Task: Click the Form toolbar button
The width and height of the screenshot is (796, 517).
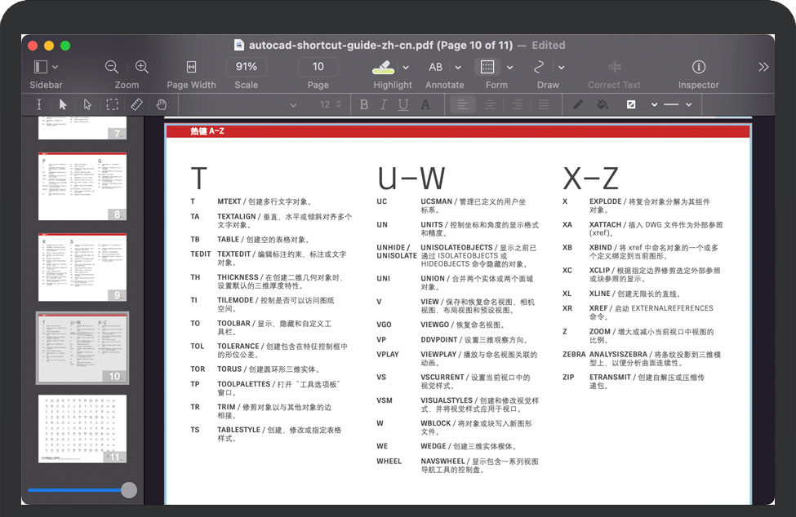Action: point(487,67)
